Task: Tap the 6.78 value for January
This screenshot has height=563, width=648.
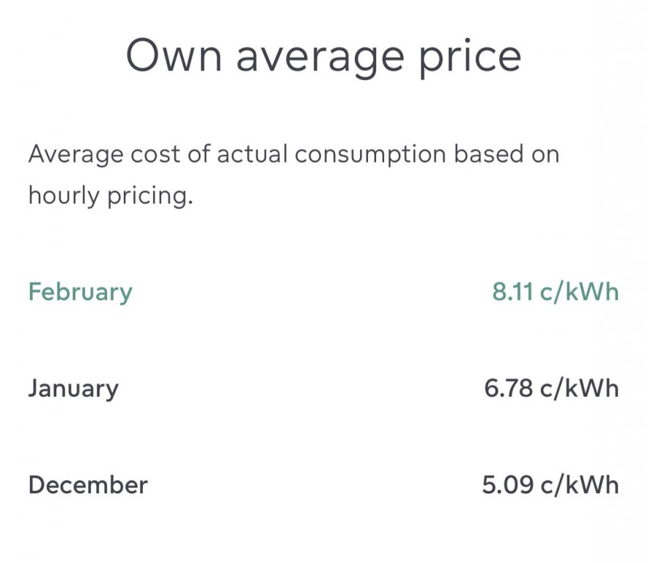Action: pyautogui.click(x=509, y=389)
